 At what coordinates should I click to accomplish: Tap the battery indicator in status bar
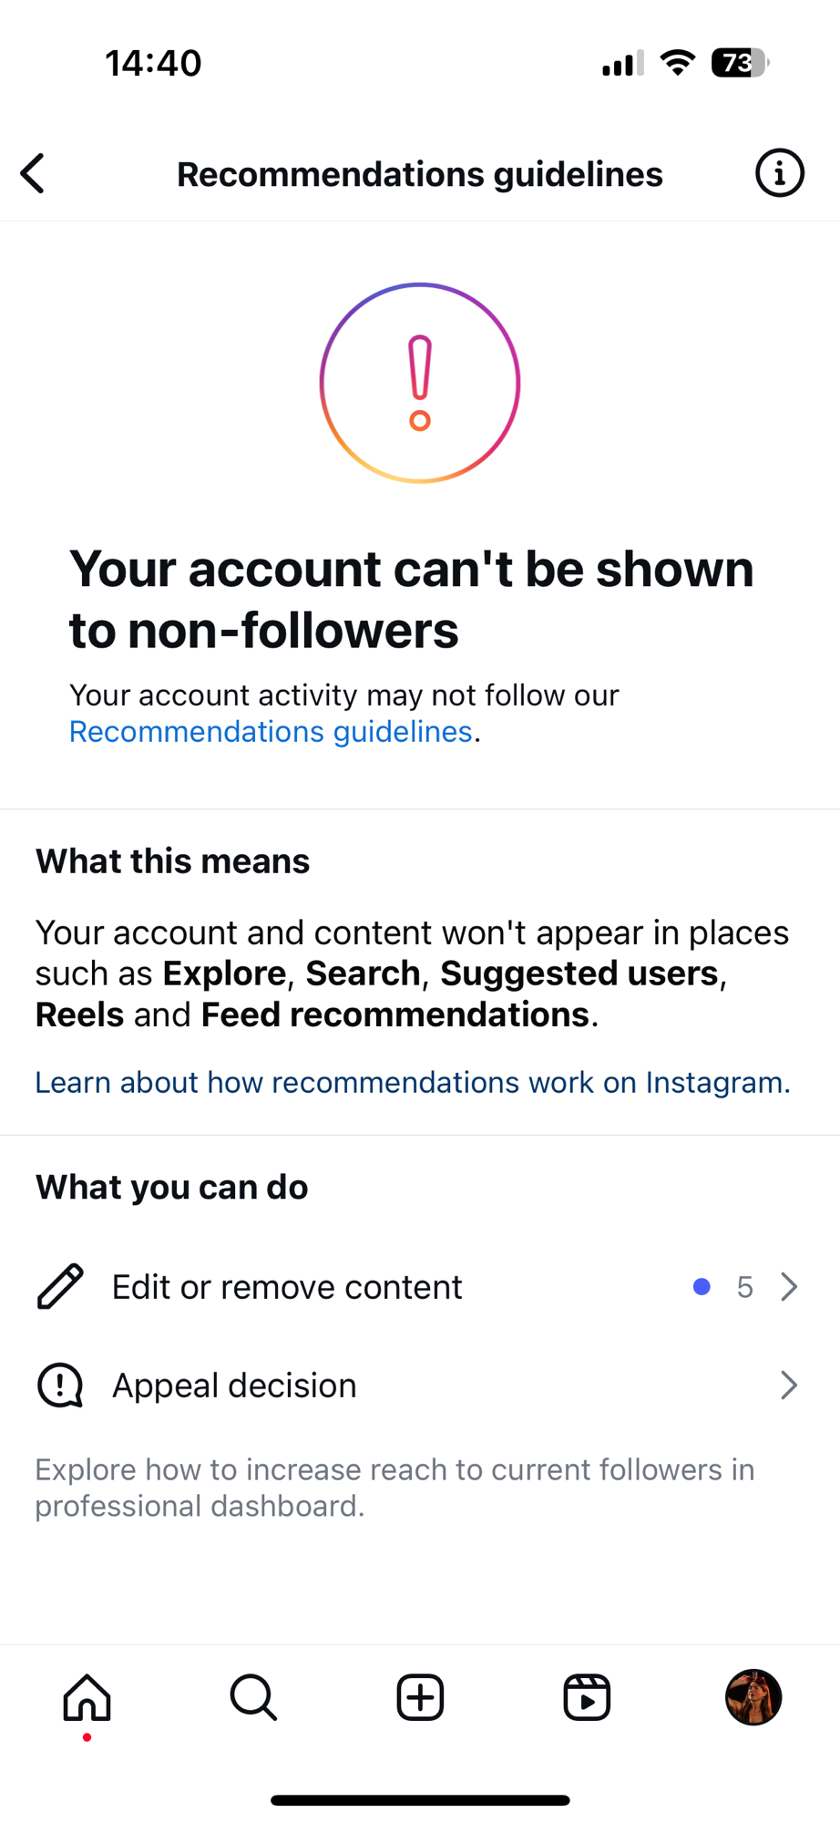[x=740, y=63]
